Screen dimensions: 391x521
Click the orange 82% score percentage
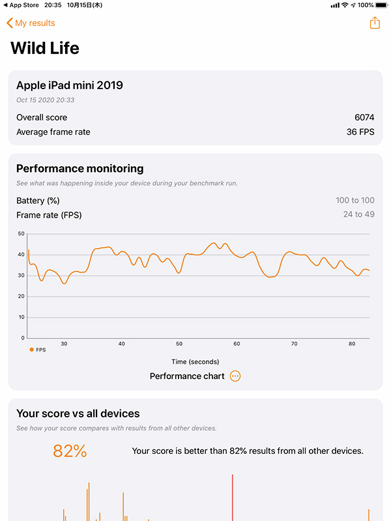[x=70, y=451]
